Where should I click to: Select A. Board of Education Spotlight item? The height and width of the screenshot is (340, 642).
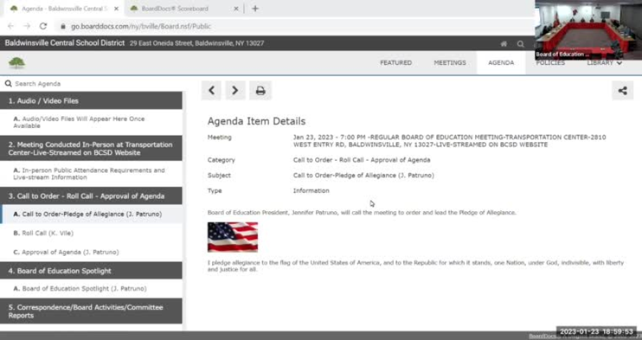click(91, 288)
